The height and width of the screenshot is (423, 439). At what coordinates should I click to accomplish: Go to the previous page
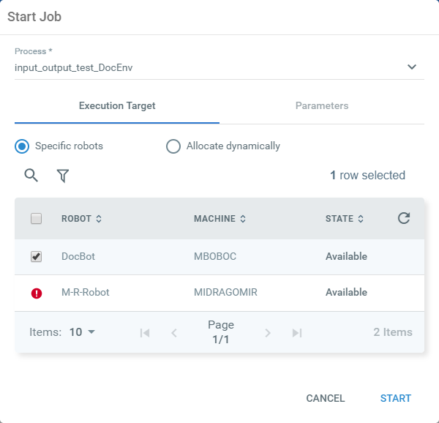tap(174, 332)
